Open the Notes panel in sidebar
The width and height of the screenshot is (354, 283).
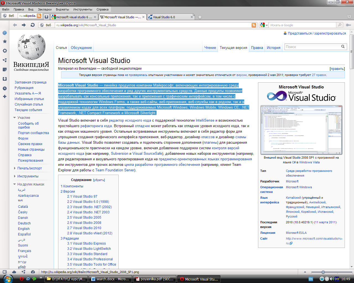pos(4,69)
